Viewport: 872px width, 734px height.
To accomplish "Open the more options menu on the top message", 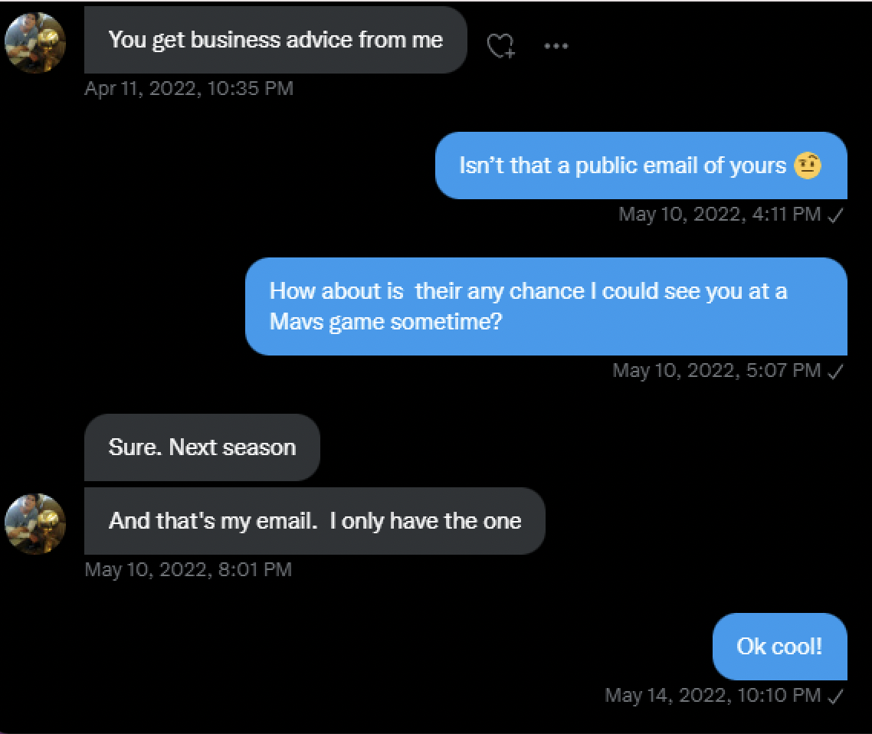I will [556, 44].
